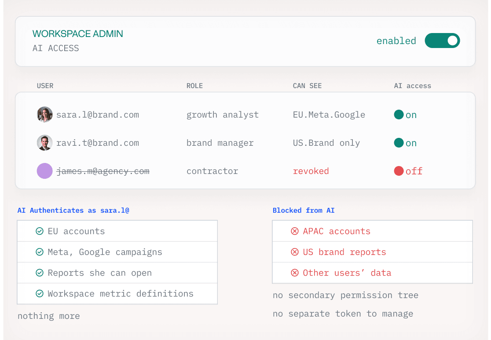The width and height of the screenshot is (491, 340).
Task: Click checkmark icon beside Meta, Google campaigns
Action: (x=40, y=252)
